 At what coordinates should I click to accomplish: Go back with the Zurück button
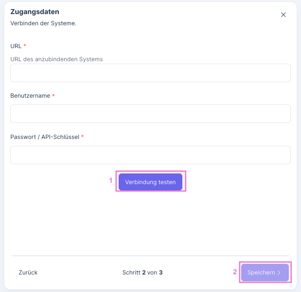coord(28,273)
